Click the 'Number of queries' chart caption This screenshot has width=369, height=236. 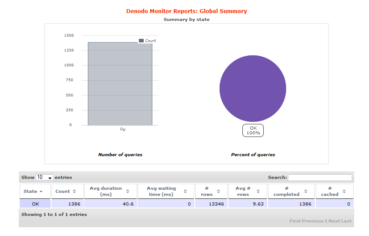click(120, 155)
